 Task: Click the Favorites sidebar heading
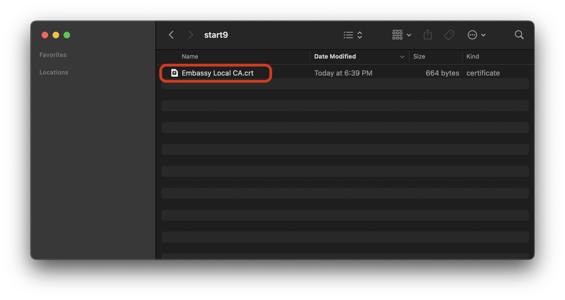[53, 55]
